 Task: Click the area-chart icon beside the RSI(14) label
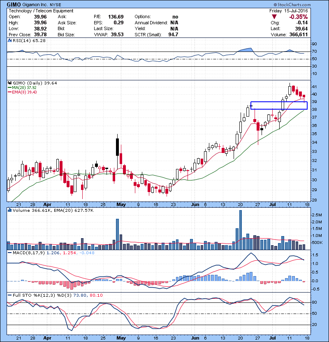(9, 40)
